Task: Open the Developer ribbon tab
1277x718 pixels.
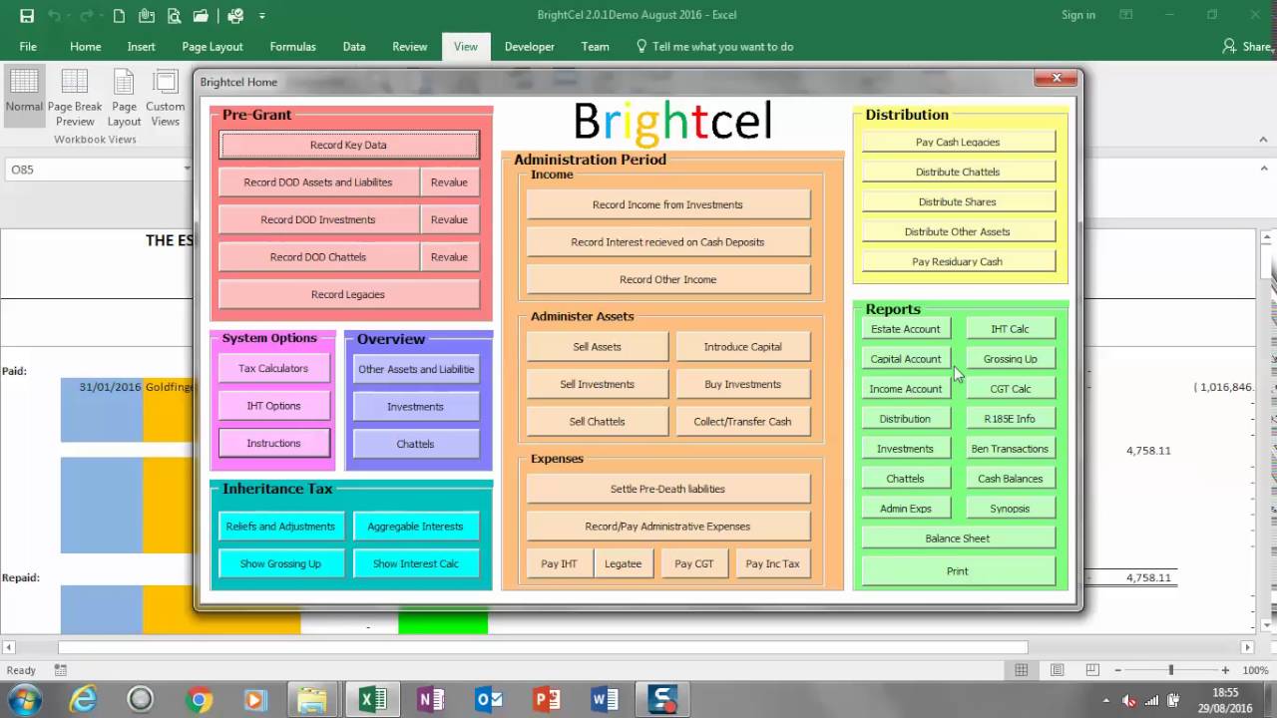Action: pos(529,47)
